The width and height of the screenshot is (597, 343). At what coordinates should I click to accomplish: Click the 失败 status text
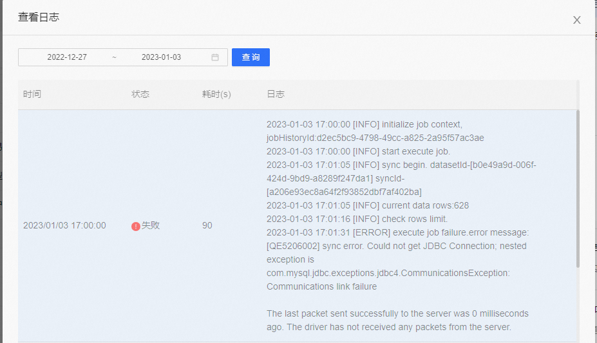coord(151,226)
